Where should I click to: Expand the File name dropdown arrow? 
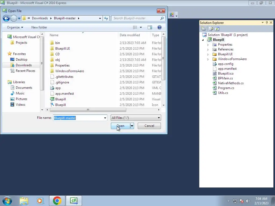[105, 118]
